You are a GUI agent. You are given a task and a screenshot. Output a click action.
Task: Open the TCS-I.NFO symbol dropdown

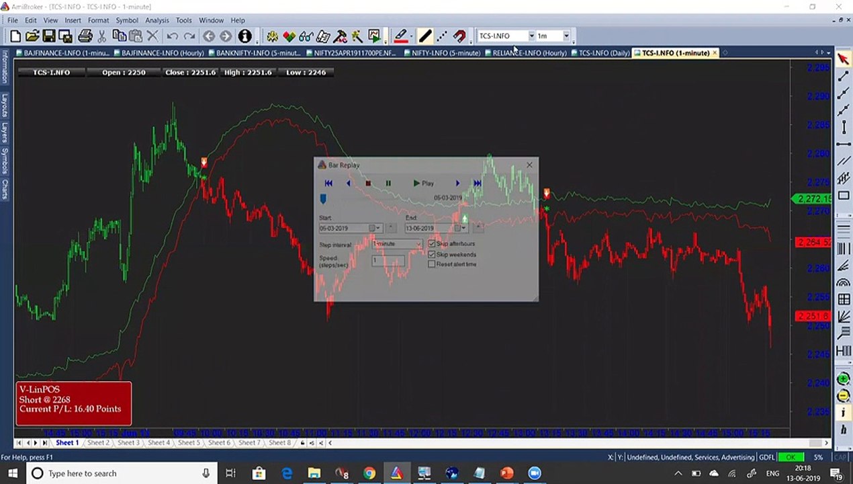tap(531, 36)
